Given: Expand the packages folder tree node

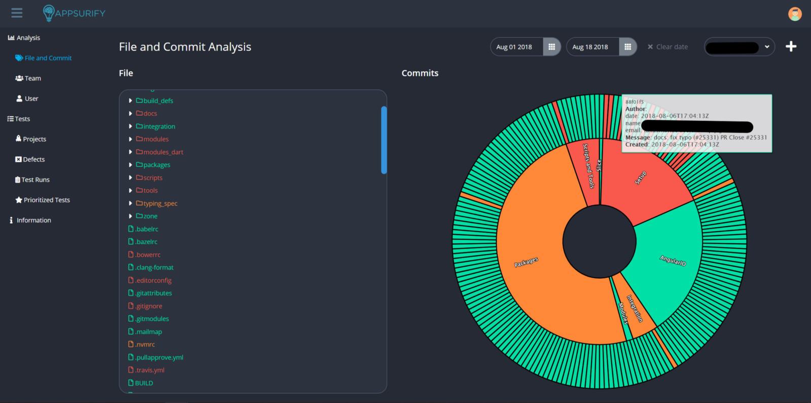Looking at the screenshot, I should pyautogui.click(x=130, y=165).
